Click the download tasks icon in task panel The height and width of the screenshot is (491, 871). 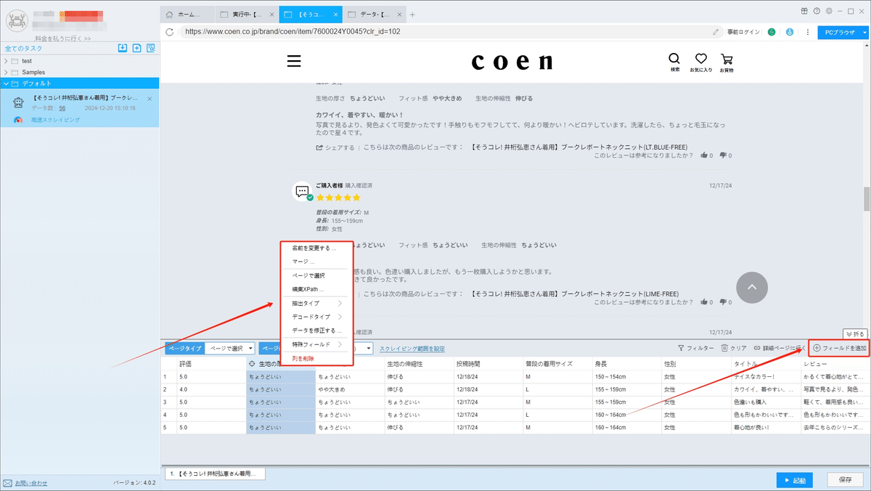[123, 49]
